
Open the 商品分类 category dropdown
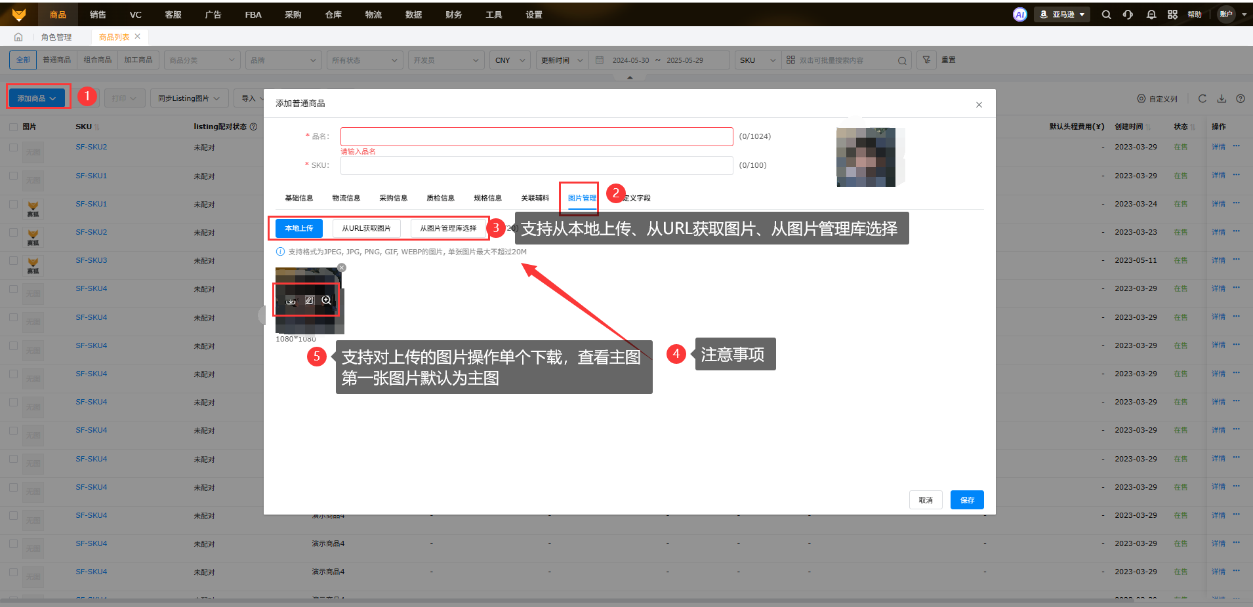tap(201, 60)
